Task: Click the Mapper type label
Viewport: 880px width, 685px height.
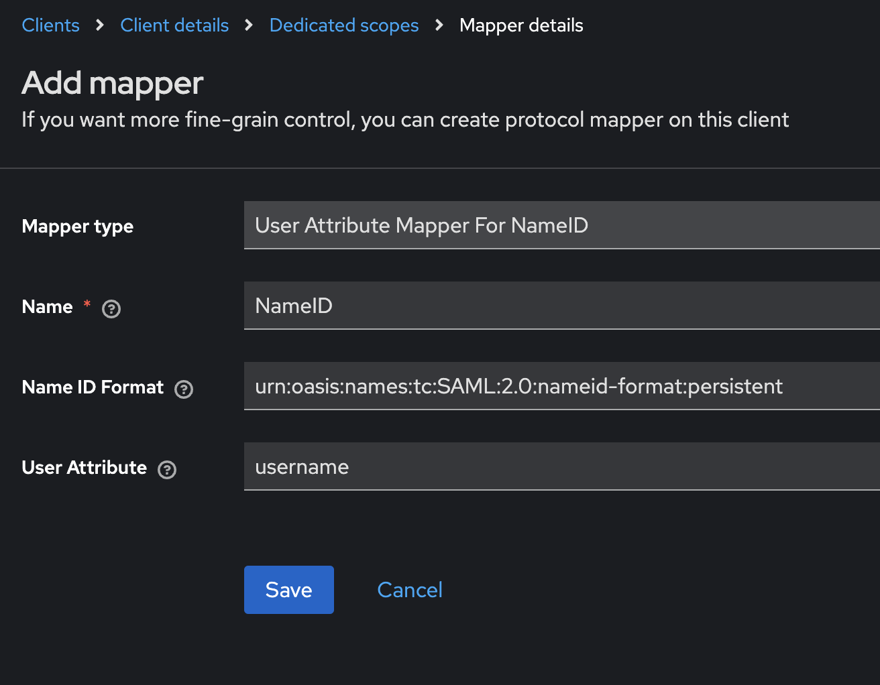Action: pyautogui.click(x=78, y=227)
